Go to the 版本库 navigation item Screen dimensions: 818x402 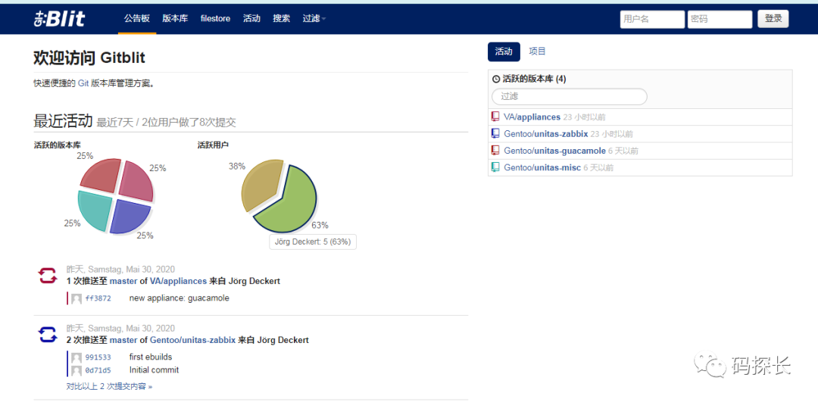click(175, 18)
